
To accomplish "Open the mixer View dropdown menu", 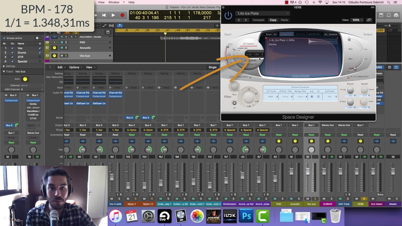I will (x=90, y=67).
